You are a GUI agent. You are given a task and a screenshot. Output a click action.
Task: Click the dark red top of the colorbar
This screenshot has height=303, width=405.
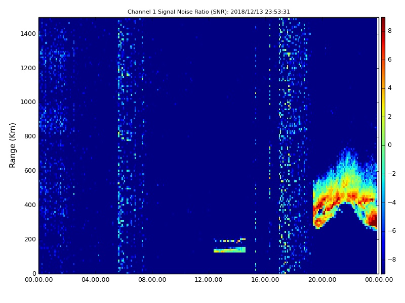pyautogui.click(x=383, y=21)
